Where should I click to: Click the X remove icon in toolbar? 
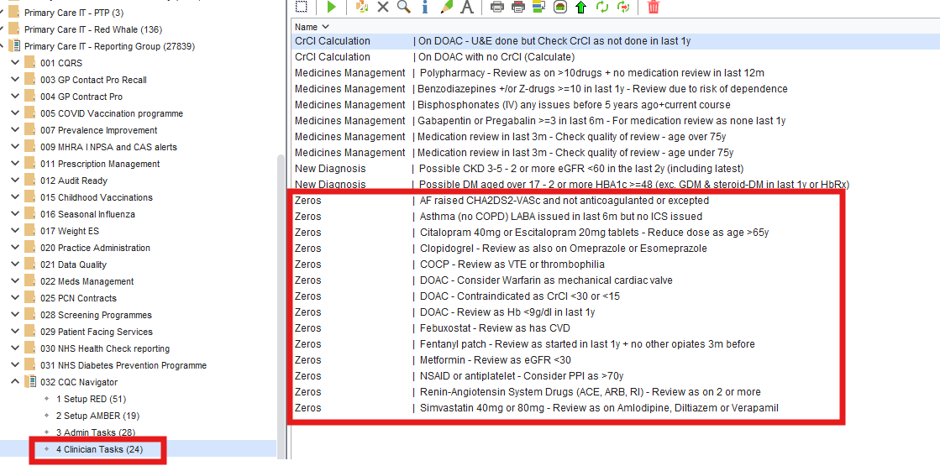coord(383,8)
